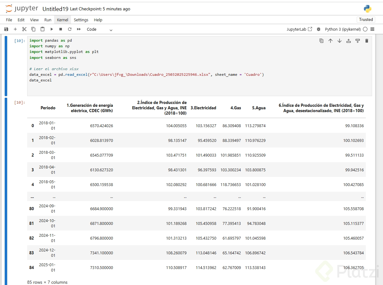The width and height of the screenshot is (383, 285).
Task: Open the Settings menu
Action: [x=81, y=20]
